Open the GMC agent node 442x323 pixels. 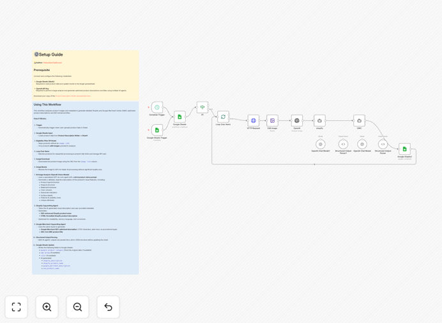(360, 120)
